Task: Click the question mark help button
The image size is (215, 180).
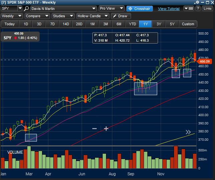Action: tap(198, 9)
